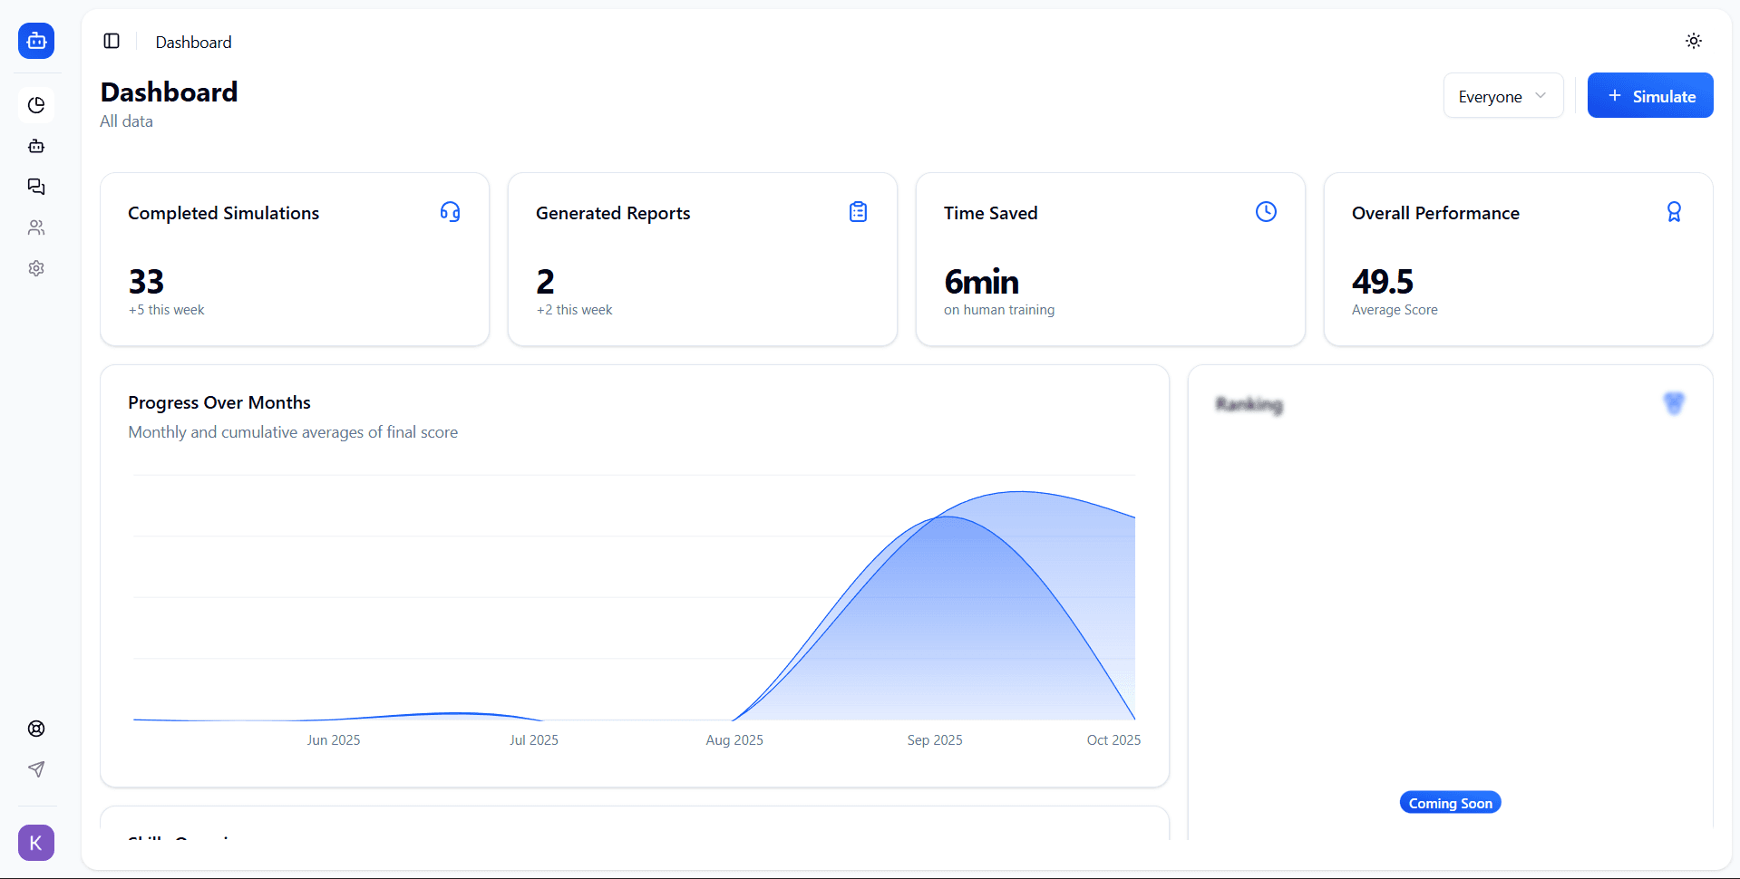
Task: Click the paper plane feedback icon
Action: pos(36,769)
